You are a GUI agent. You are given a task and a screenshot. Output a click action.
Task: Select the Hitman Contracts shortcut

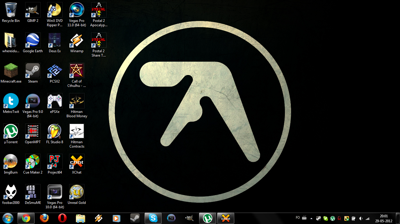[77, 136]
